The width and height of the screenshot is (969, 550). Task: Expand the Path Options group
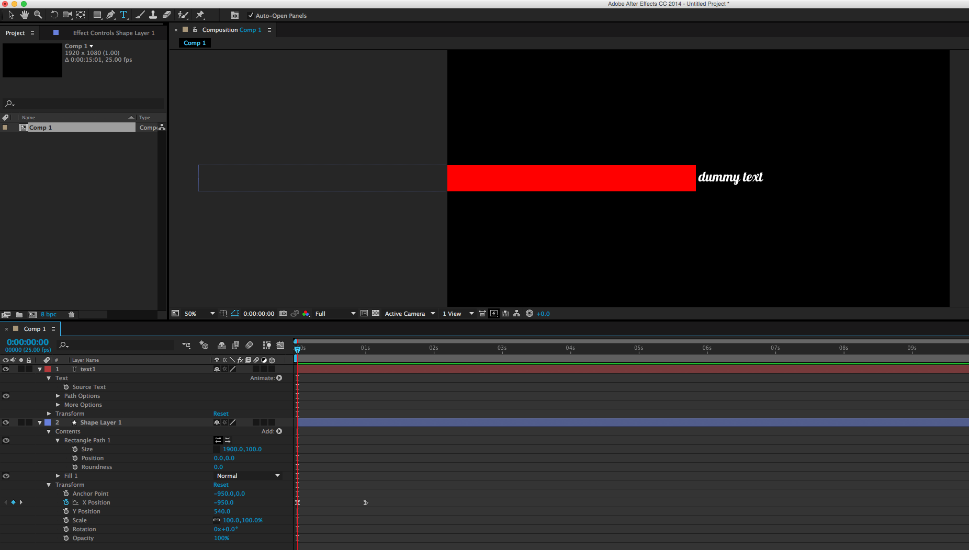point(58,396)
